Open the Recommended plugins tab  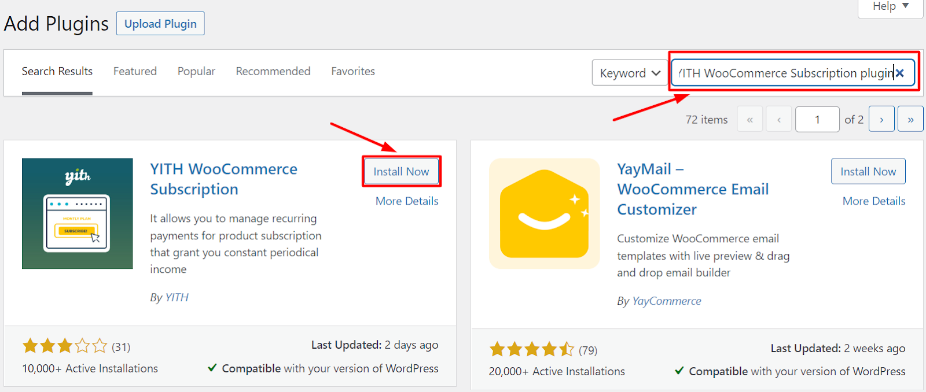pos(273,72)
